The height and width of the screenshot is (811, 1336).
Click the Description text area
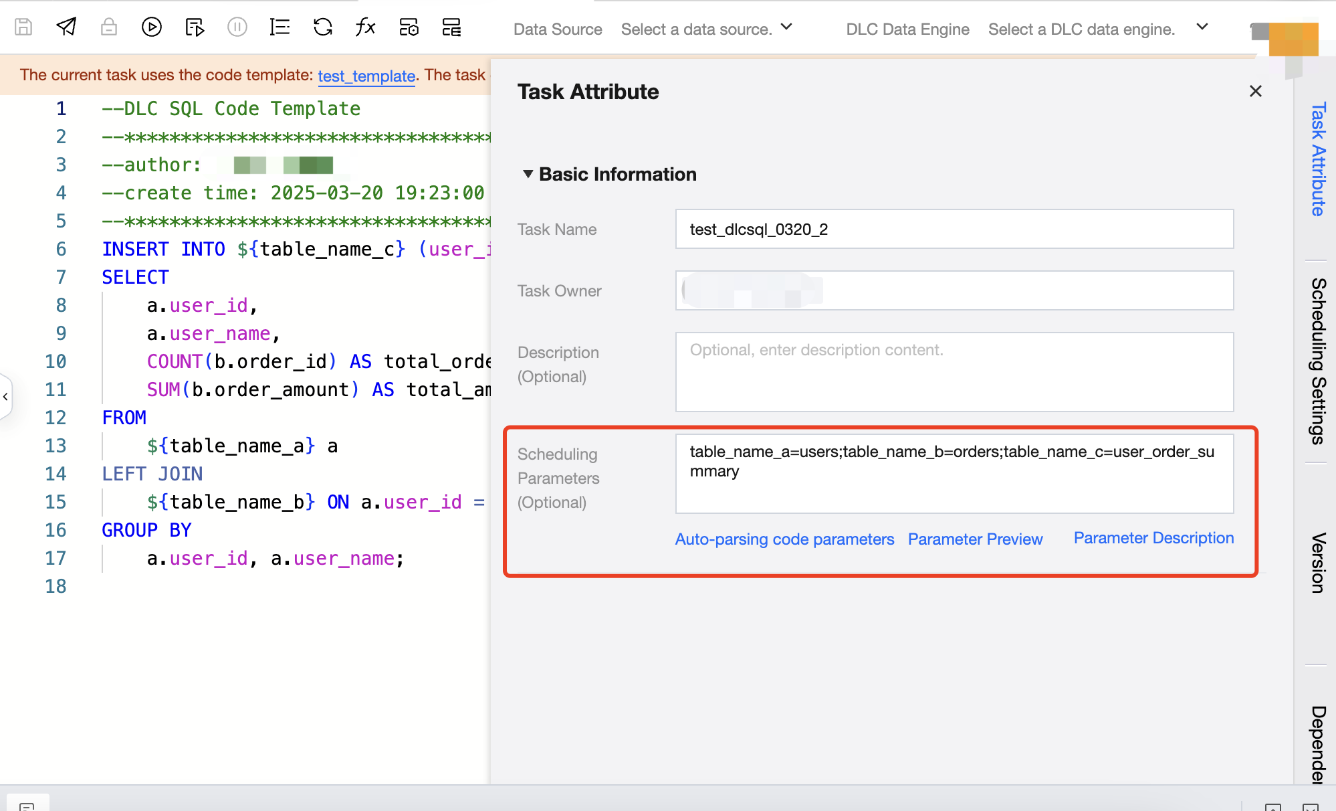[x=954, y=371]
